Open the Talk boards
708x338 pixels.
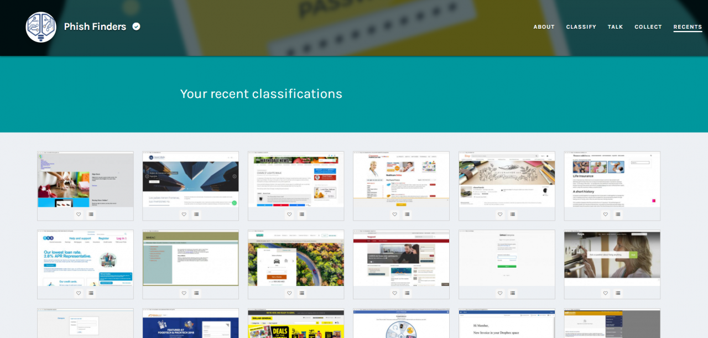[x=615, y=27]
